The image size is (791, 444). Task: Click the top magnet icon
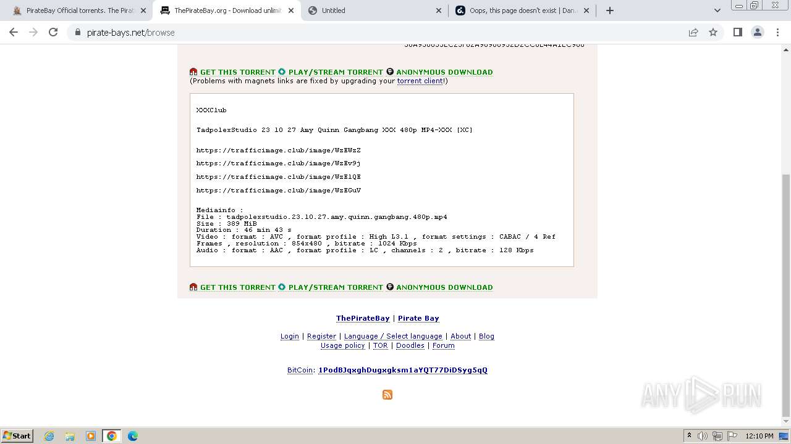pyautogui.click(x=193, y=72)
